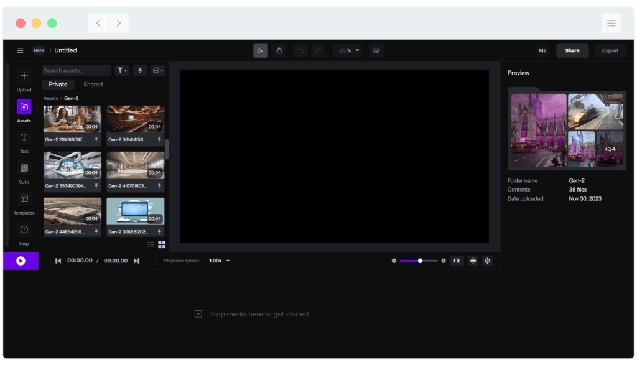Switch to the Private assets tab

(x=57, y=84)
